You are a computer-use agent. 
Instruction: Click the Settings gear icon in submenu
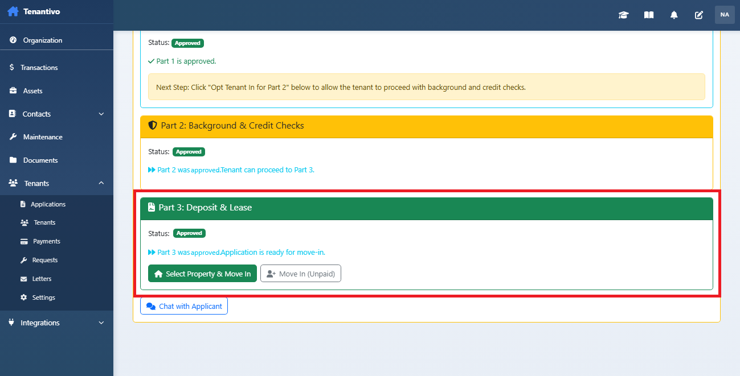pos(24,298)
